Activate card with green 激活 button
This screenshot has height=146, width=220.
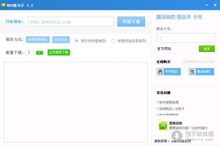207,49
